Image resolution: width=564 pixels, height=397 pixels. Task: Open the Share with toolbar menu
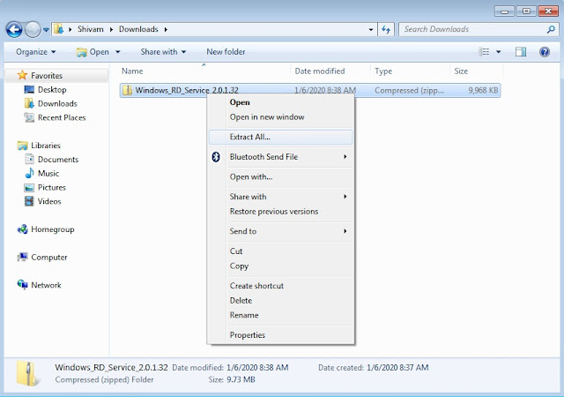tap(163, 52)
